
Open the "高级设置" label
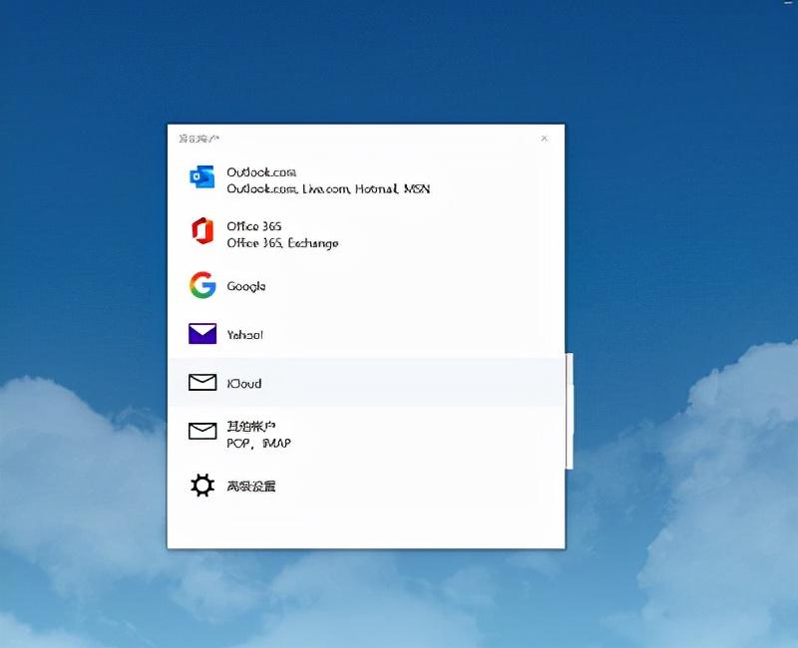click(251, 486)
